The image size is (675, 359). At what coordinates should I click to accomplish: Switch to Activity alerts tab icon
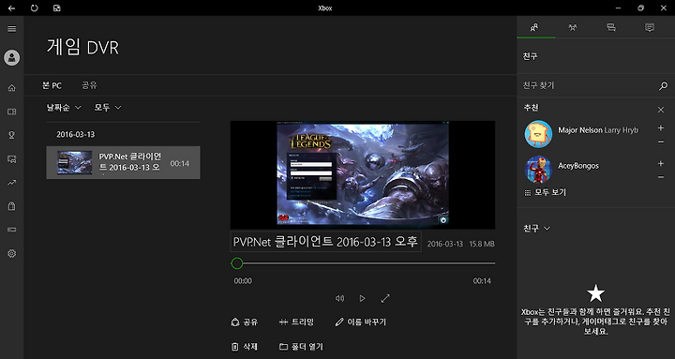tap(649, 27)
